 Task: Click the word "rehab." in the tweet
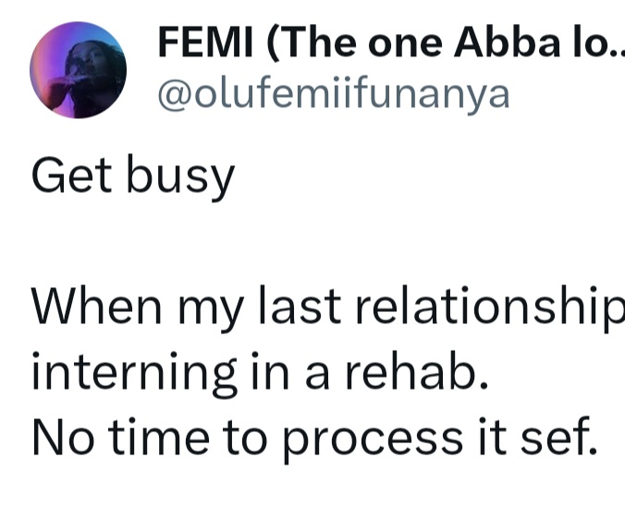[424, 371]
